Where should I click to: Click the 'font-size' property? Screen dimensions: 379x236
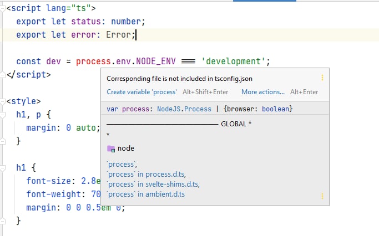click(x=48, y=181)
